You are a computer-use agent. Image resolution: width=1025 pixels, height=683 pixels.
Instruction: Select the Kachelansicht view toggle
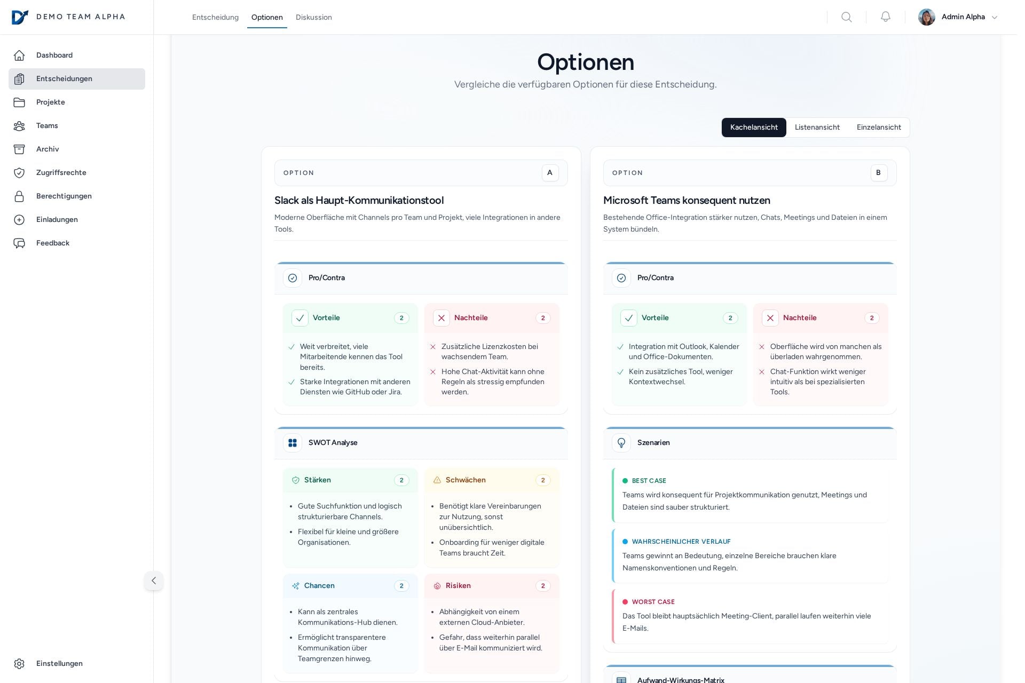[x=753, y=128]
